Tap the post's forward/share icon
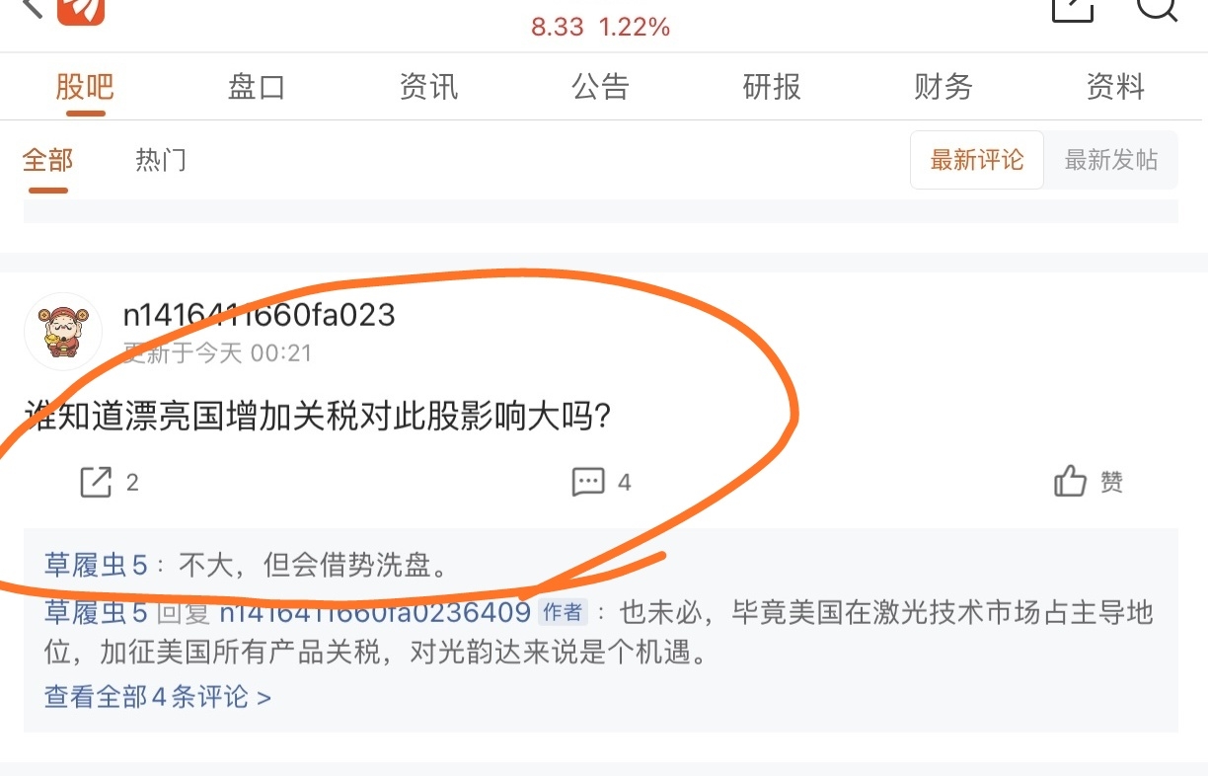Viewport: 1208px width, 776px height. (x=96, y=482)
